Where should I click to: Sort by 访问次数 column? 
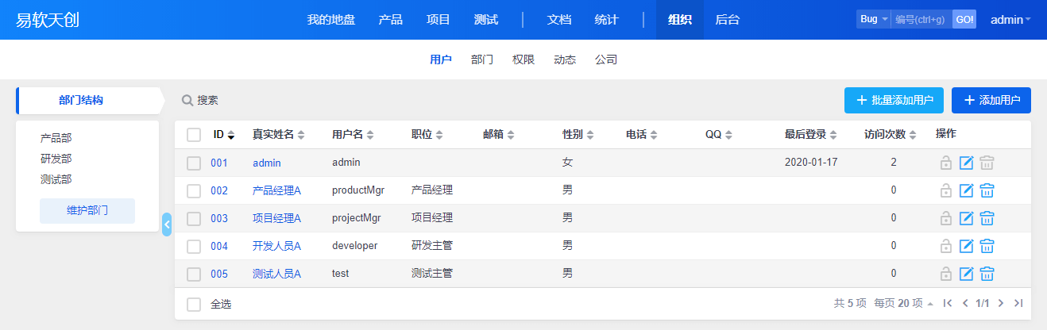(891, 135)
